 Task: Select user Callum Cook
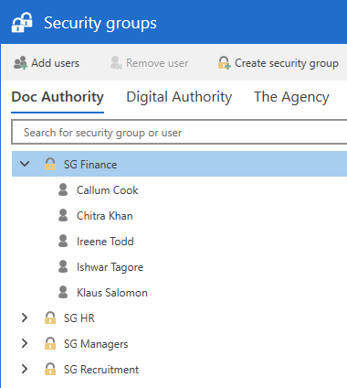107,190
